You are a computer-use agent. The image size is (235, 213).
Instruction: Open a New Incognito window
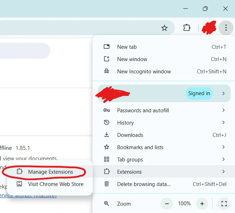click(x=164, y=72)
